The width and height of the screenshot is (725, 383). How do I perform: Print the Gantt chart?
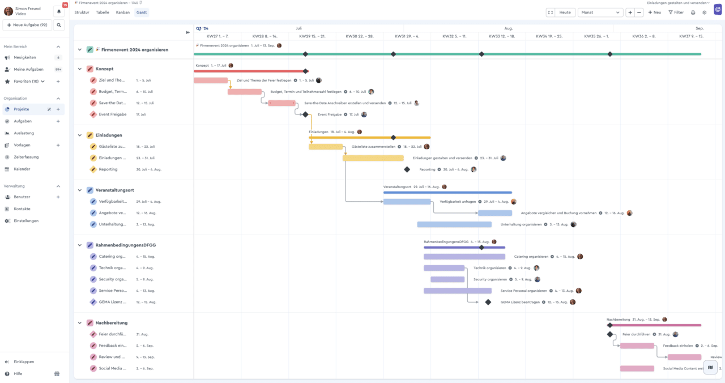[x=693, y=12]
